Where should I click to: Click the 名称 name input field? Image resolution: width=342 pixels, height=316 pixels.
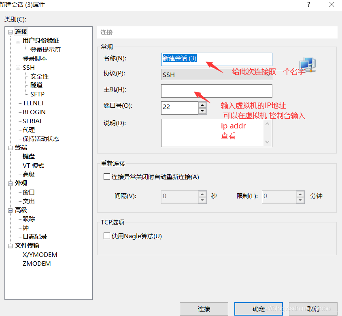click(x=217, y=59)
